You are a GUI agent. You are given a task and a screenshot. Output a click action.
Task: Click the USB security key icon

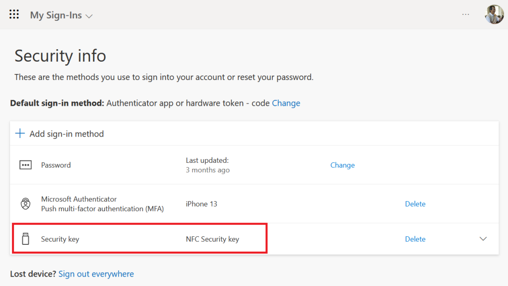(25, 239)
